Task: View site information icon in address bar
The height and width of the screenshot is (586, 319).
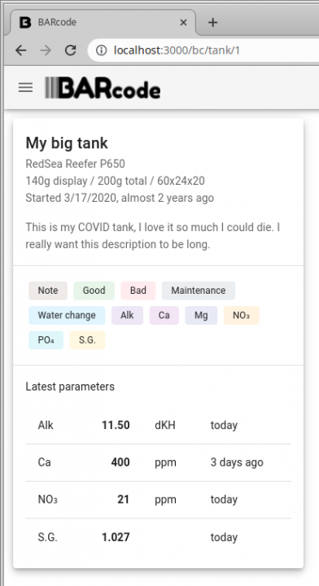Action: click(101, 50)
